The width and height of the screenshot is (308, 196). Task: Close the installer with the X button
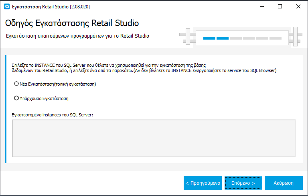click(x=298, y=7)
